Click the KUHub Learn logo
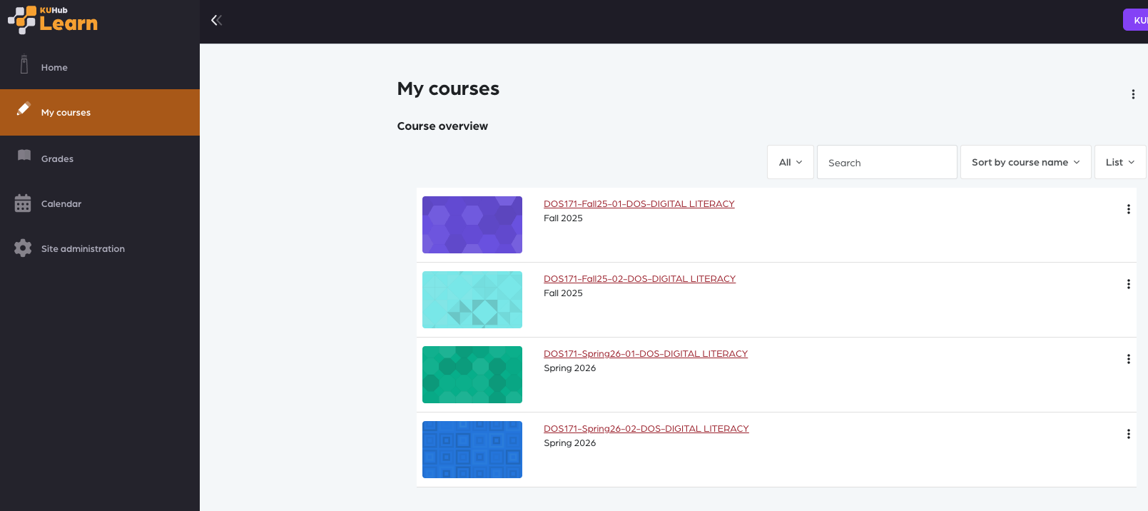 click(x=53, y=20)
